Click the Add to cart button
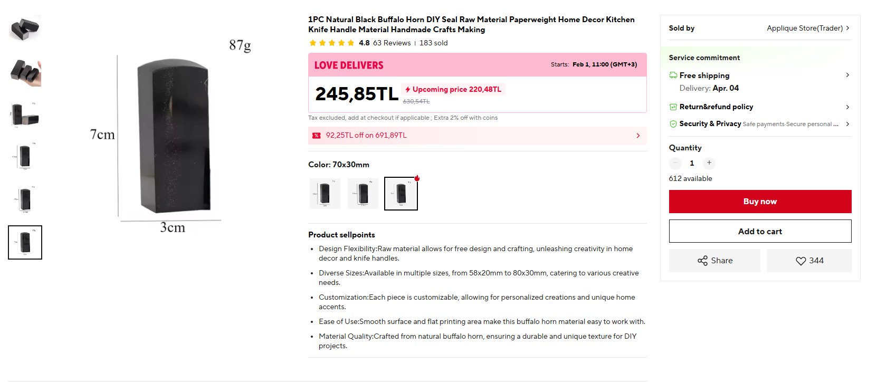This screenshot has height=382, width=877. point(760,231)
